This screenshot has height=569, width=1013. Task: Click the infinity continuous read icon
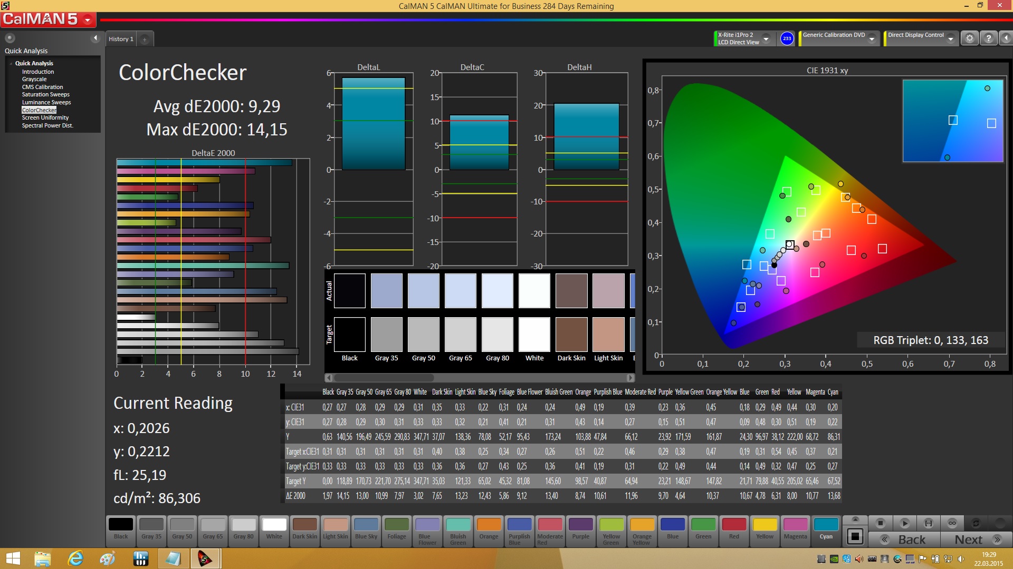coord(952,523)
